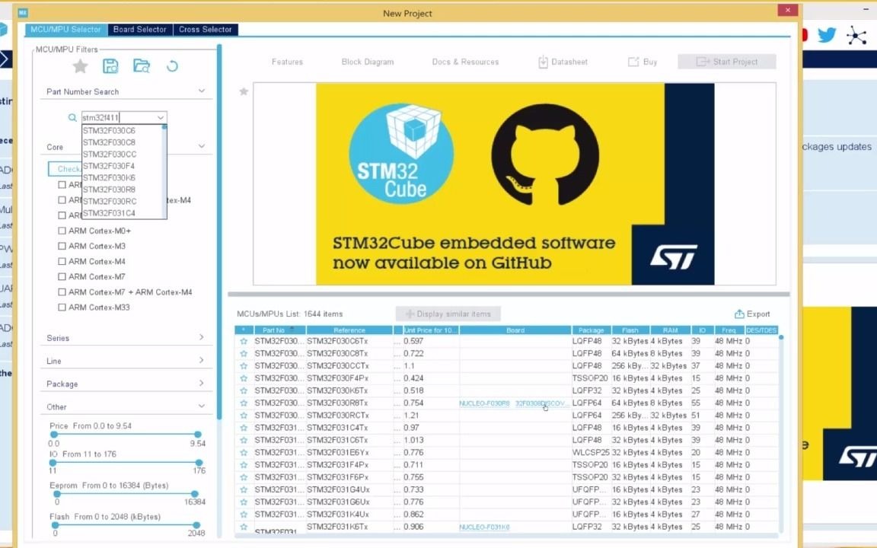
Task: Export the MCUs list
Action: (752, 314)
